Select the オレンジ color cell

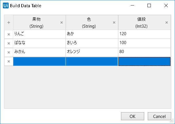coord(92,52)
